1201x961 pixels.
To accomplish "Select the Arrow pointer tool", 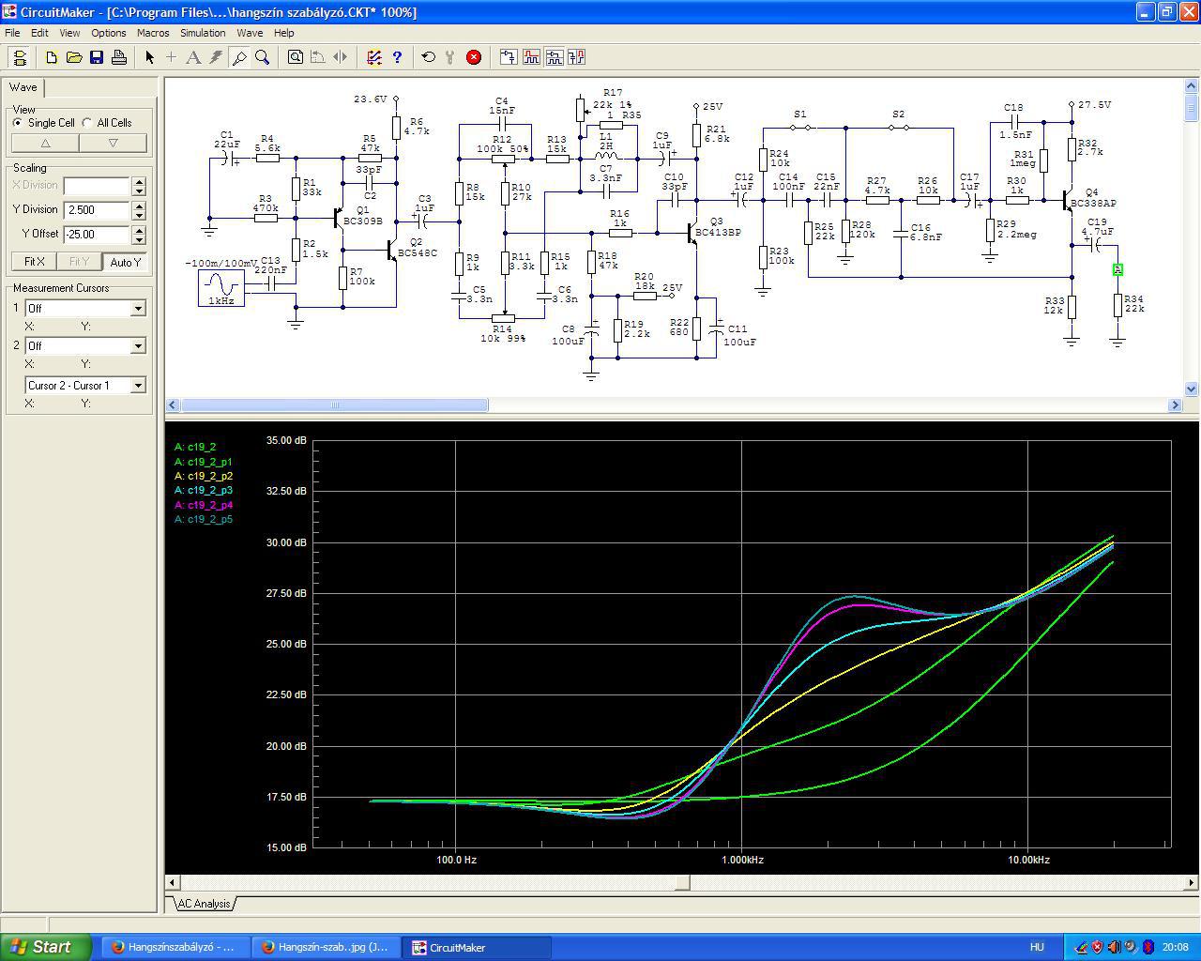I will pos(149,57).
